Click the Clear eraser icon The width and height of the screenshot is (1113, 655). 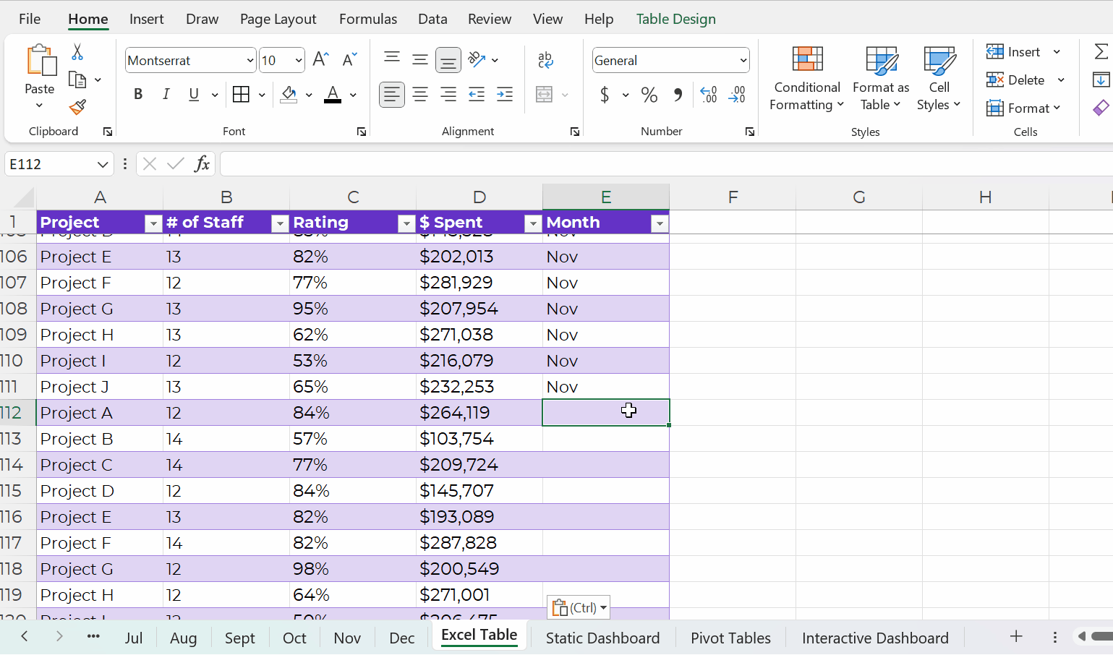click(1101, 108)
